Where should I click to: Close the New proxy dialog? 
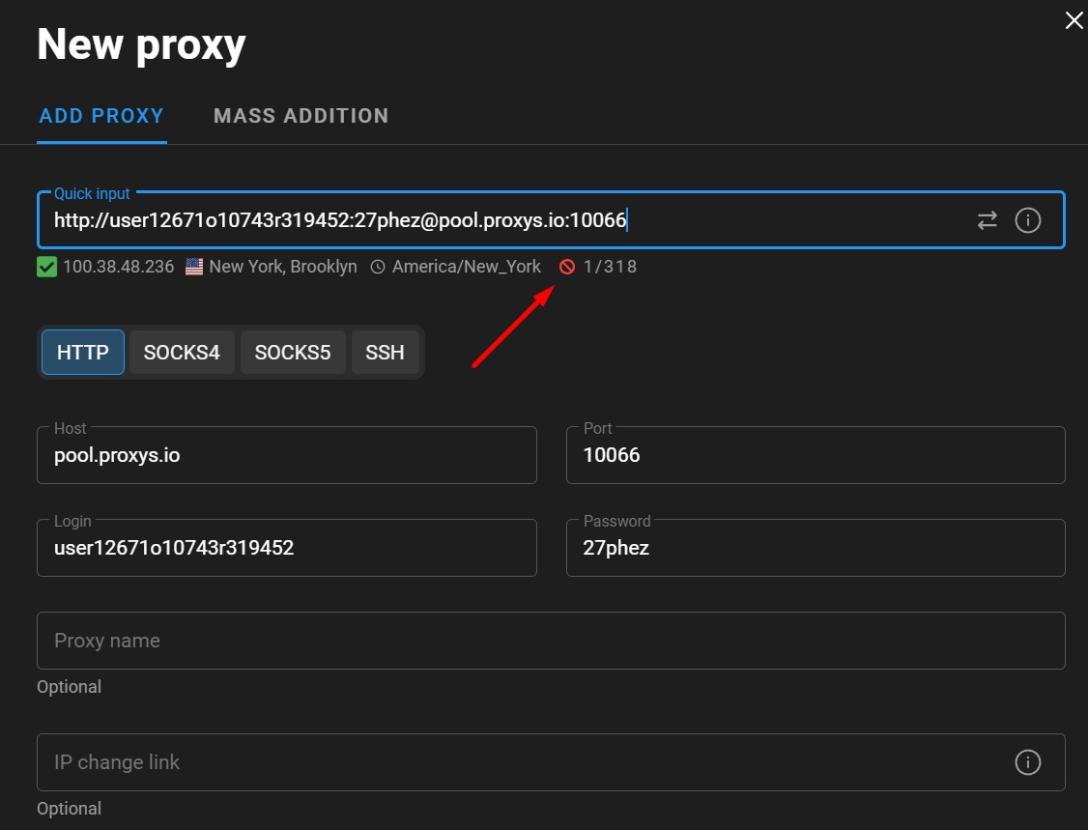coord(1074,20)
